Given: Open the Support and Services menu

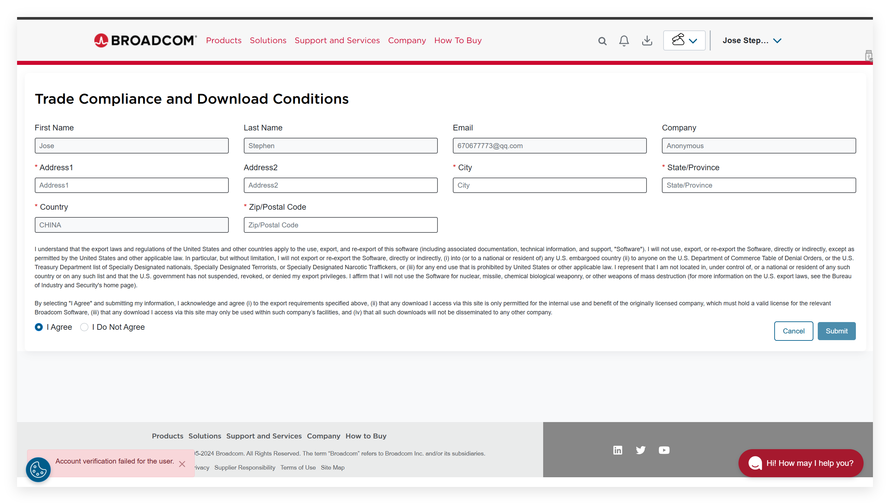Looking at the screenshot, I should 337,40.
